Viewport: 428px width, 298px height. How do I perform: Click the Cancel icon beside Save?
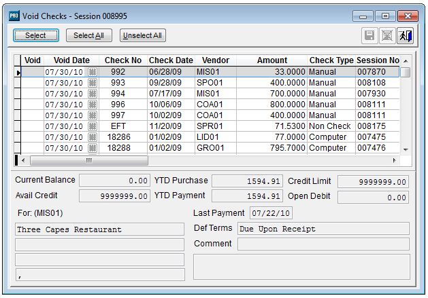point(387,35)
